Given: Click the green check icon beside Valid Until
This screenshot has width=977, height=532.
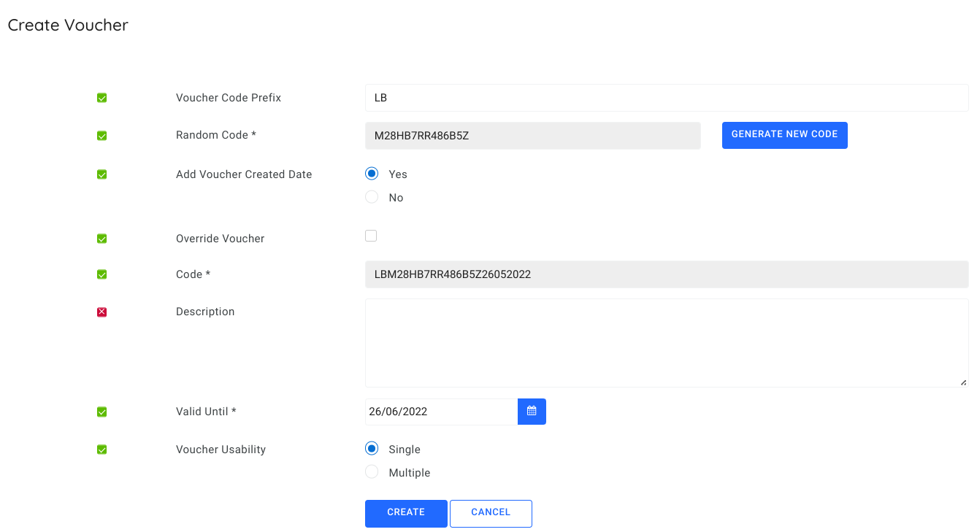Looking at the screenshot, I should (x=101, y=412).
